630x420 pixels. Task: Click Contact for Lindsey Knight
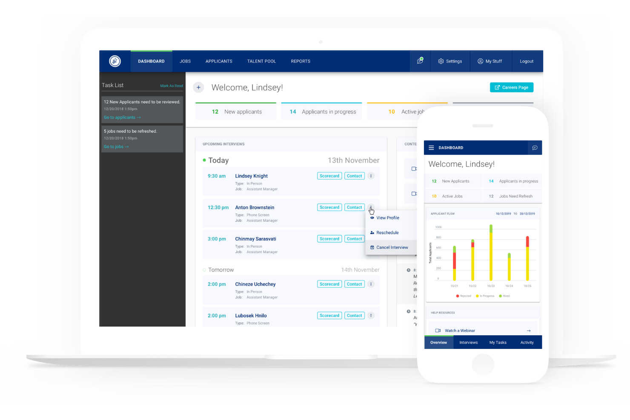click(x=354, y=176)
